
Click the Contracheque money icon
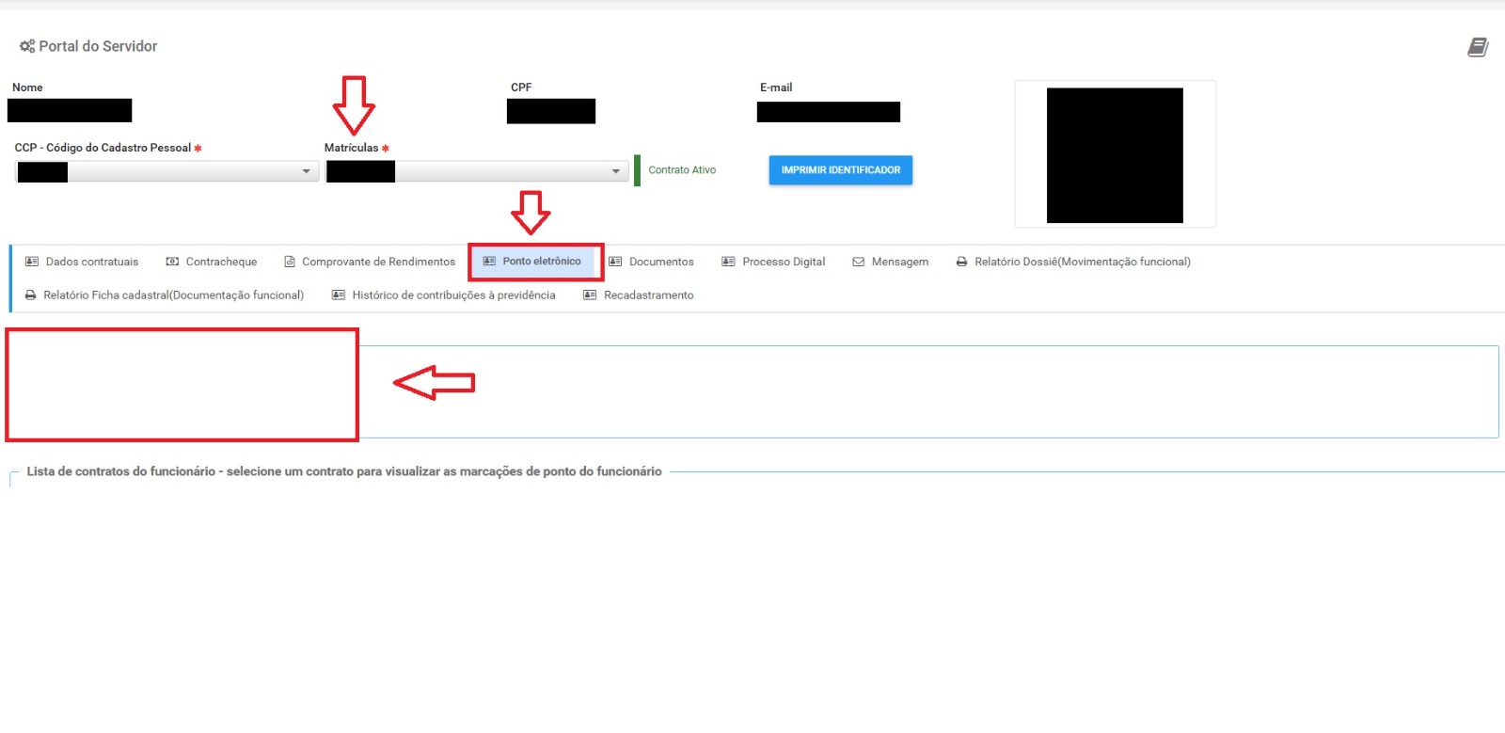click(x=172, y=262)
